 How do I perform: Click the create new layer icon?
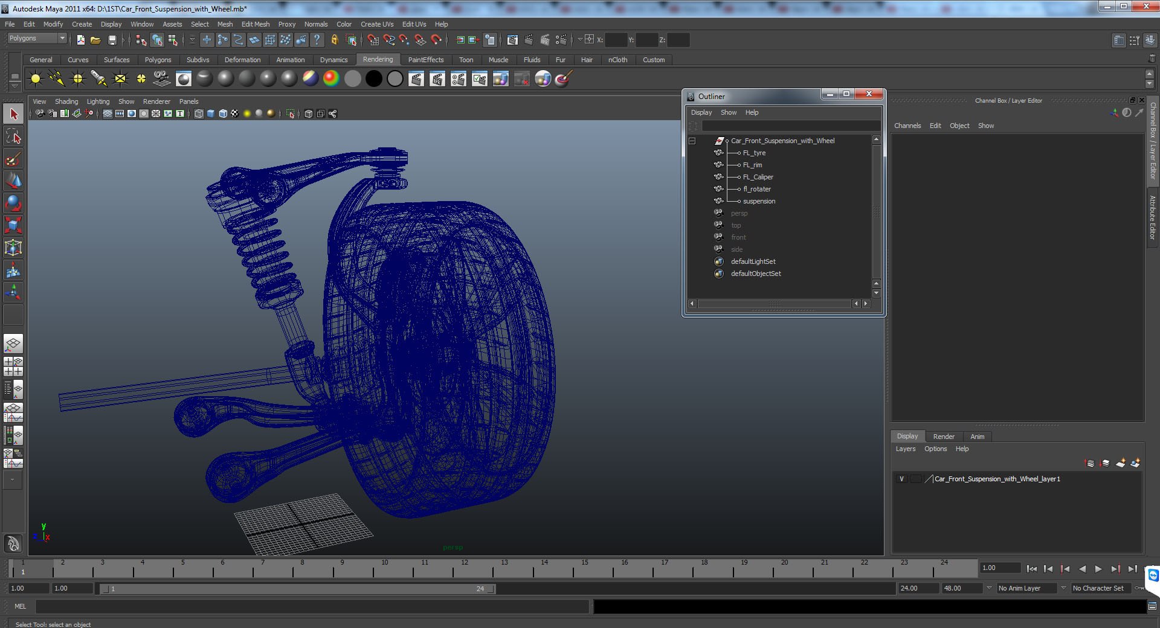coord(1120,463)
